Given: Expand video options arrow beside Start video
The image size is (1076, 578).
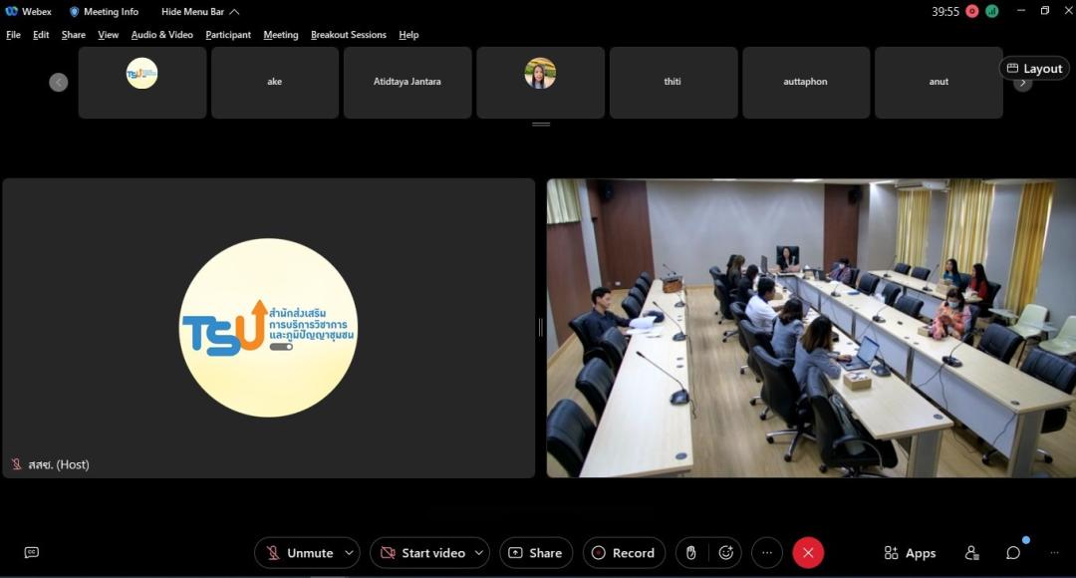Looking at the screenshot, I should [x=479, y=553].
